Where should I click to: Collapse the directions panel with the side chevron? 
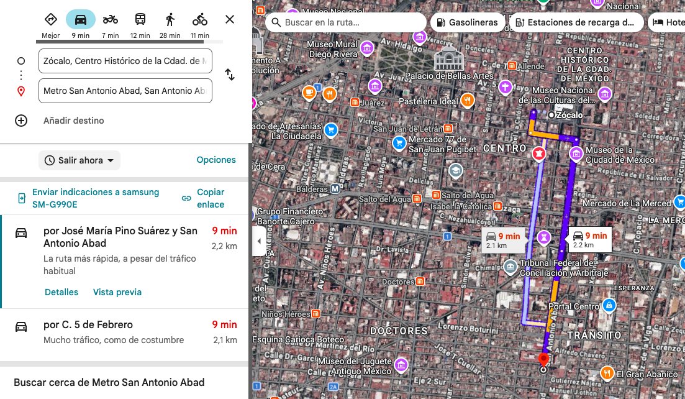pos(259,241)
